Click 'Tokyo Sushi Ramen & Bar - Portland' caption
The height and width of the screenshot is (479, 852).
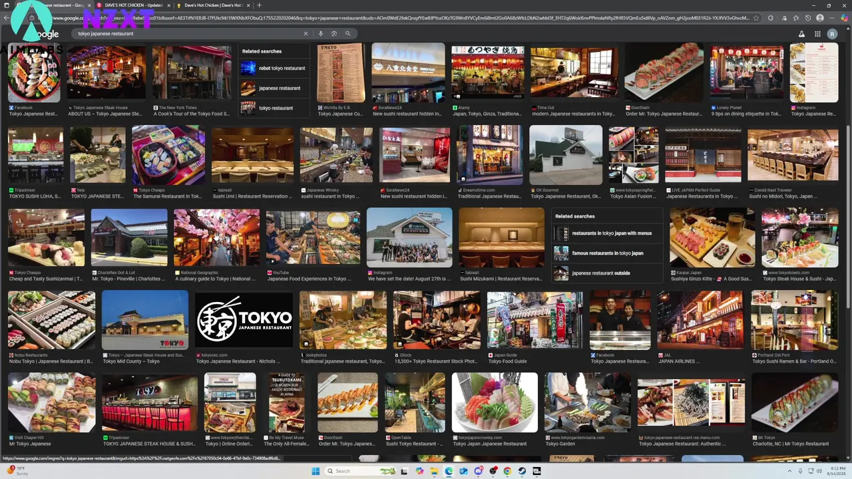(x=795, y=361)
